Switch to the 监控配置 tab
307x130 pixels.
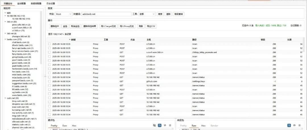(21, 3)
